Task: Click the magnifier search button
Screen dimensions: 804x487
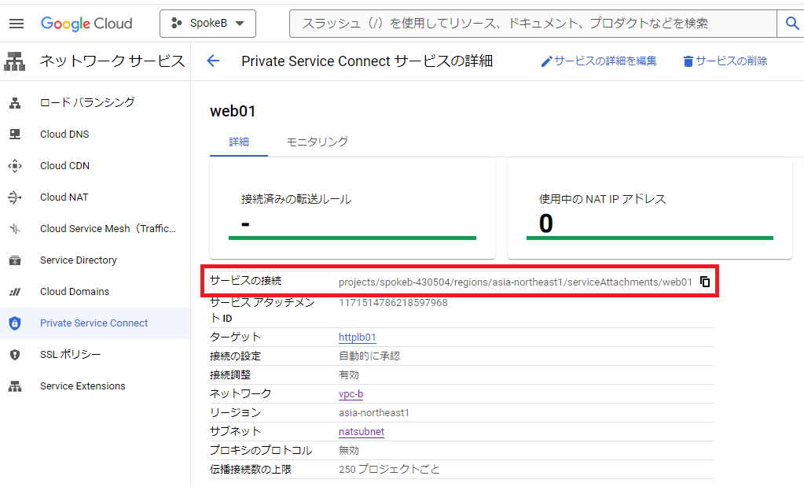Action: pyautogui.click(x=791, y=24)
